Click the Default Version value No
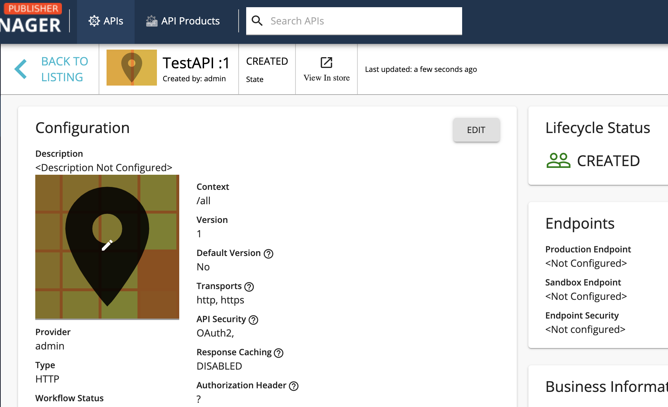This screenshot has height=407, width=668. click(x=203, y=267)
